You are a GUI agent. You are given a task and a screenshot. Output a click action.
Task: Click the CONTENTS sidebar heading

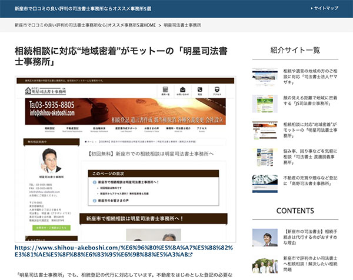pyautogui.click(x=295, y=211)
